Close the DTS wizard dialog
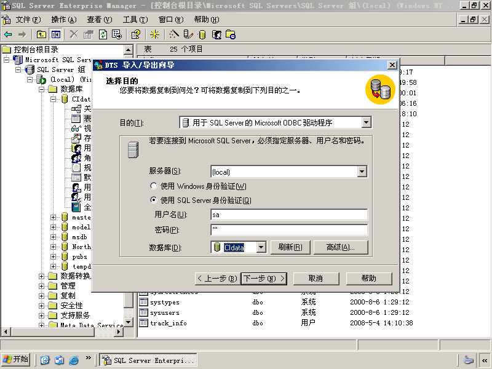The image size is (492, 369). [x=392, y=65]
